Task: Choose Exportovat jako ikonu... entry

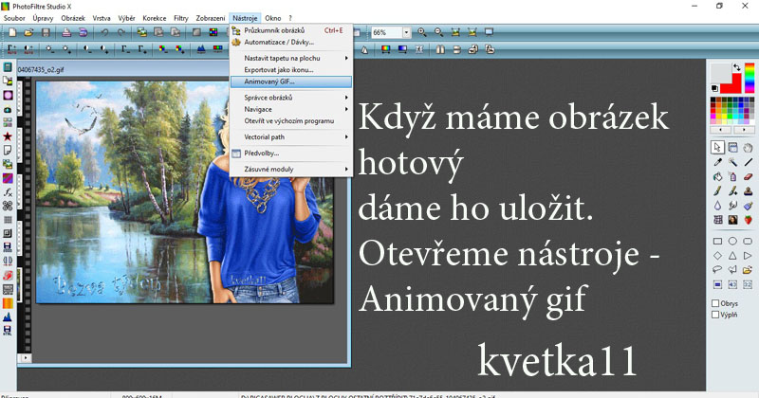Action: (291, 69)
